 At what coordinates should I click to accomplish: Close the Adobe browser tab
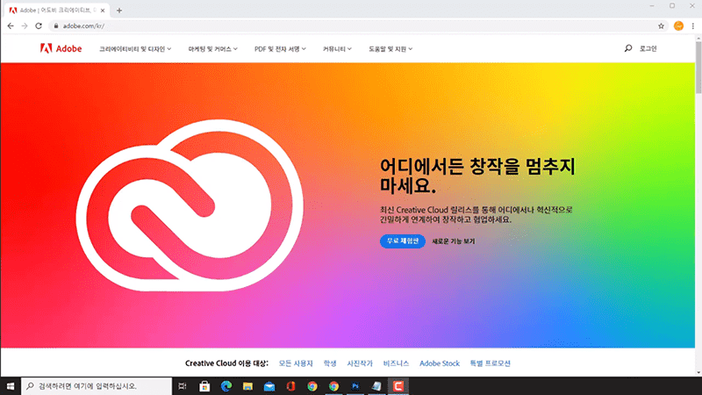click(x=103, y=11)
